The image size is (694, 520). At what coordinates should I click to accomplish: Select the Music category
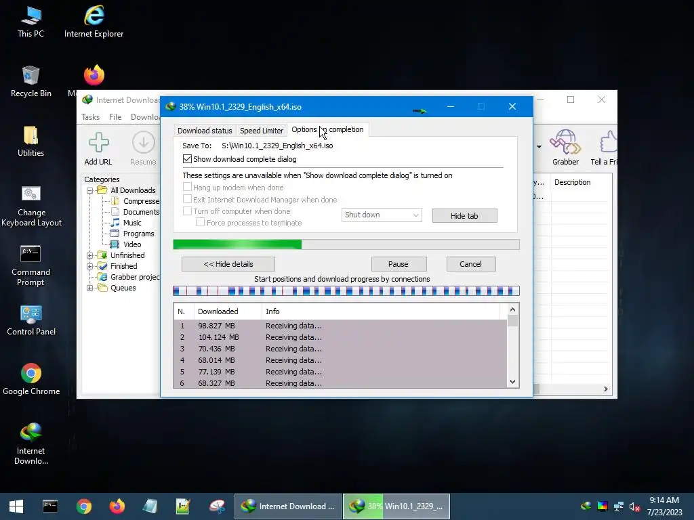[x=132, y=223]
